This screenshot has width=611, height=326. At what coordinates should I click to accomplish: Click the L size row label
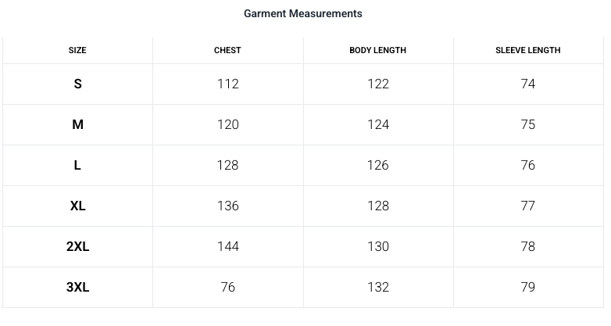[77, 165]
